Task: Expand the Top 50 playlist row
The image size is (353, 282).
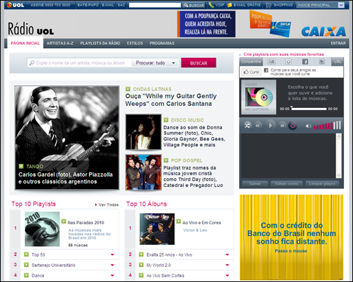Action: tap(112, 254)
